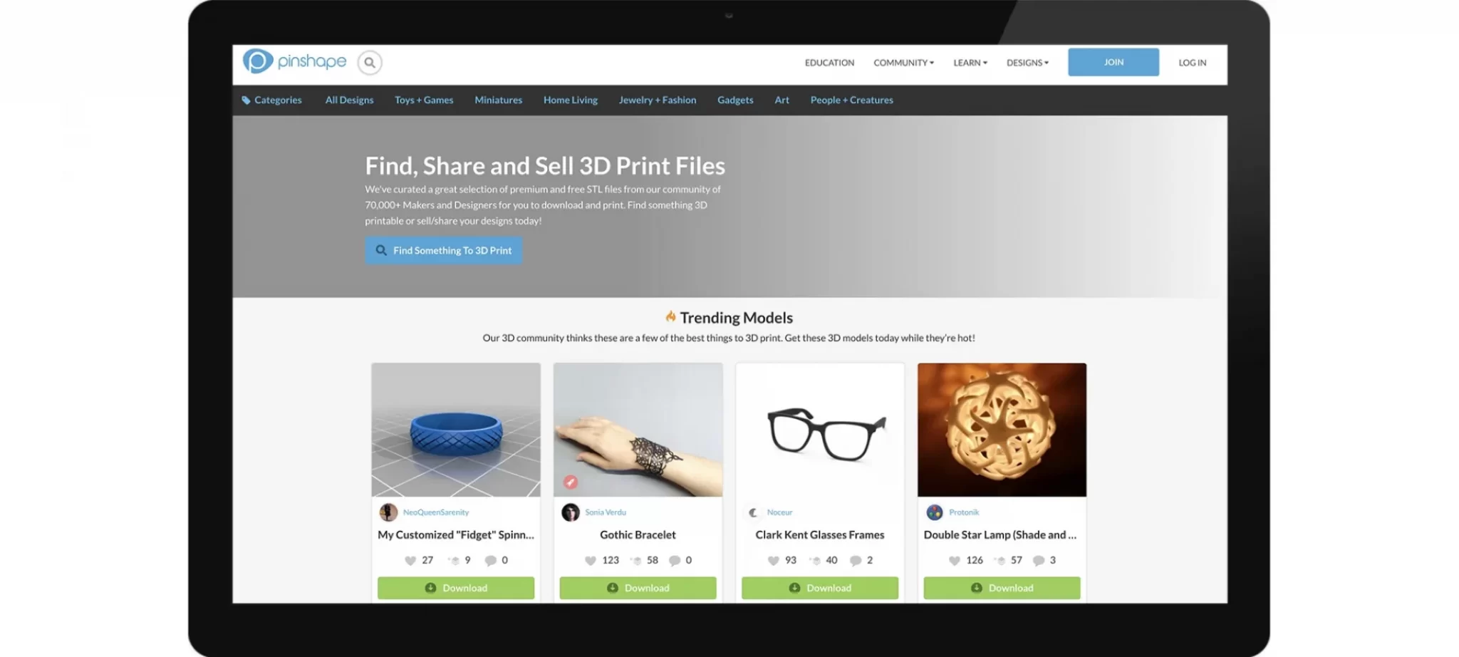Click the pinshape logo icon

(x=258, y=61)
